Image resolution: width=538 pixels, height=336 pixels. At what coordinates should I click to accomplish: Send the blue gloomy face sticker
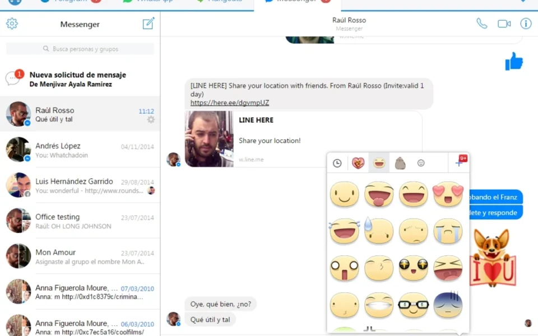(x=448, y=305)
